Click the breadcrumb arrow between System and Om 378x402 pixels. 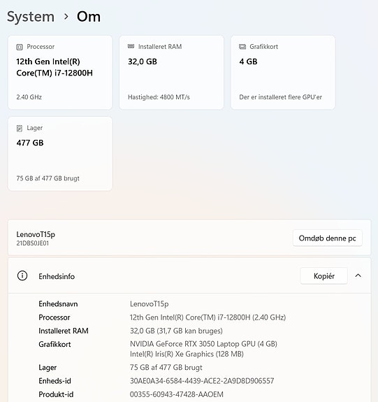66,17
